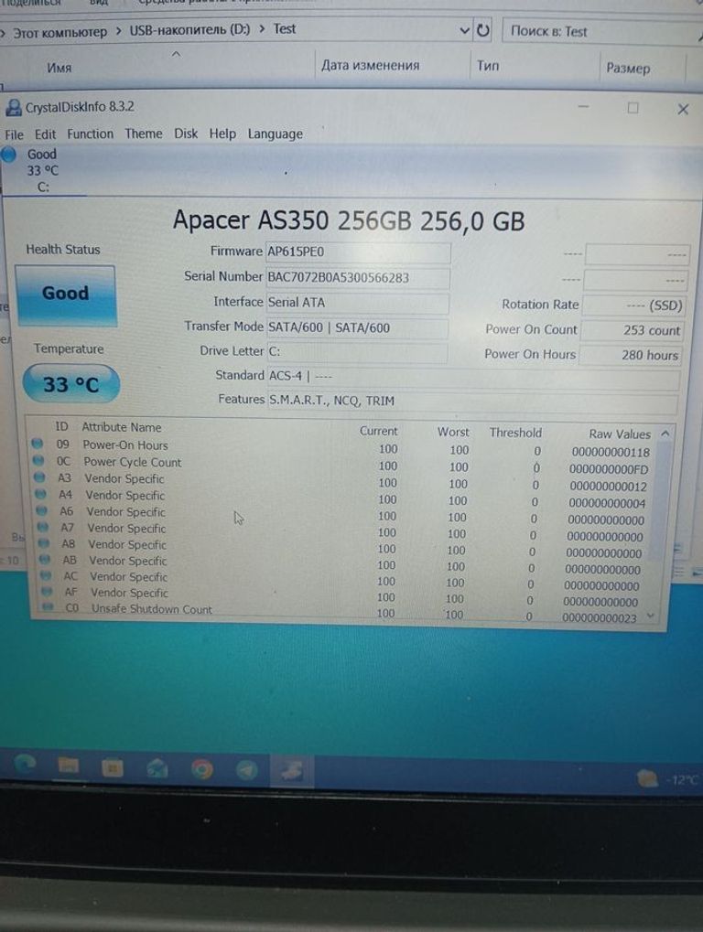
Task: Click the status dot for AF Vendor Specific row
Action: [x=48, y=592]
